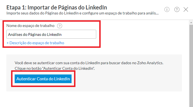193x107 pixels.
Task: Click the Nome do espaço de trabalho label
Action: point(31,26)
